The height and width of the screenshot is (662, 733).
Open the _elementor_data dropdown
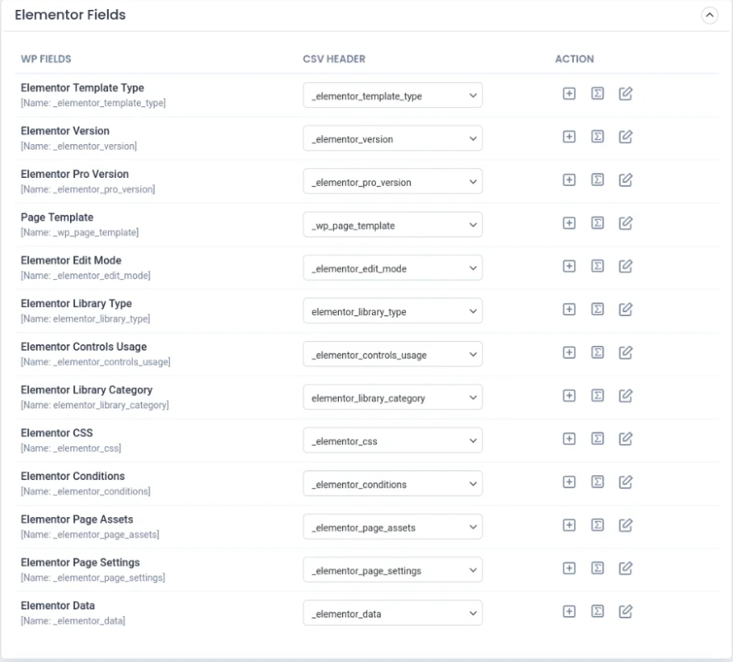point(392,613)
